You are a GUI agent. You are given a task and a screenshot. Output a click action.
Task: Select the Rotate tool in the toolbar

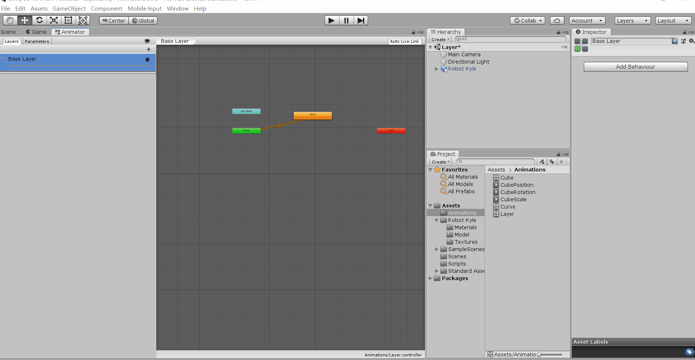(39, 20)
